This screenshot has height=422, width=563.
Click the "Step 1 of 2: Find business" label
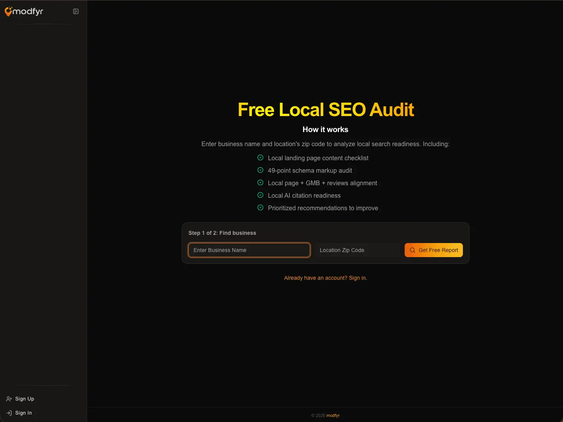point(222,233)
